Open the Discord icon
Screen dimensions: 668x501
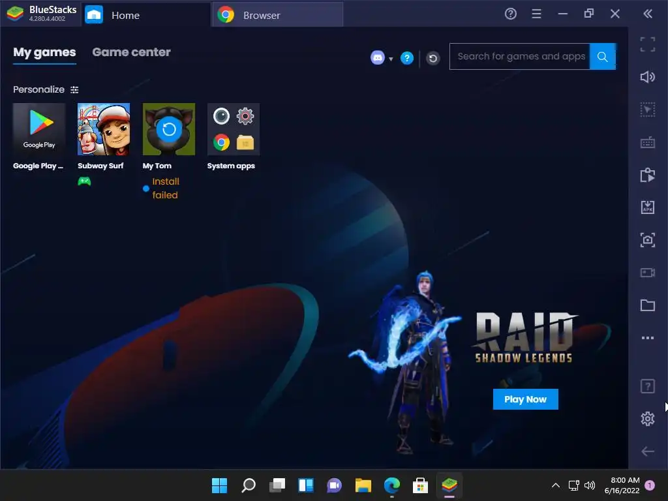pos(378,57)
